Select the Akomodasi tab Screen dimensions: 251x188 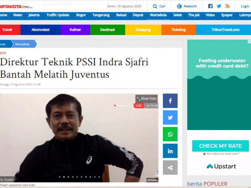click(40, 30)
